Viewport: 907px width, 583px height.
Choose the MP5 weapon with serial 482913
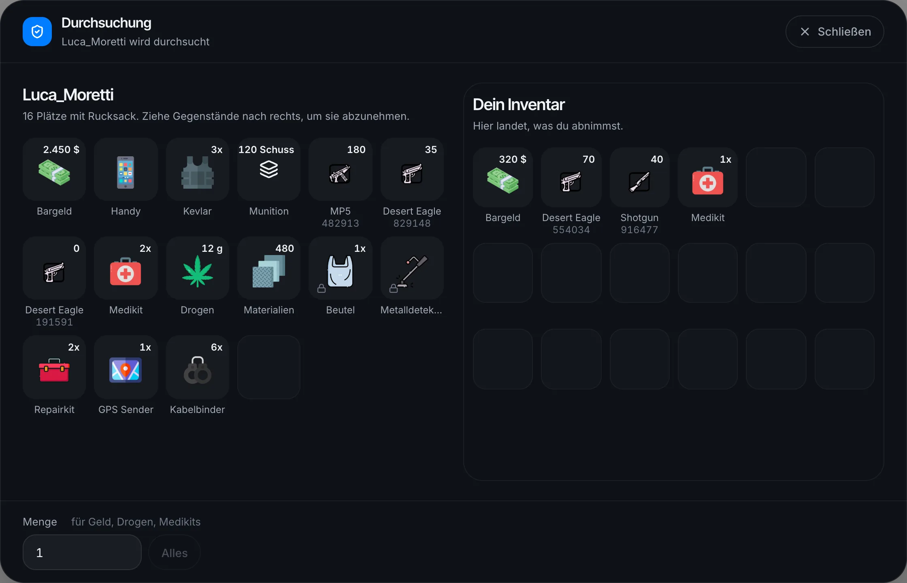point(340,169)
